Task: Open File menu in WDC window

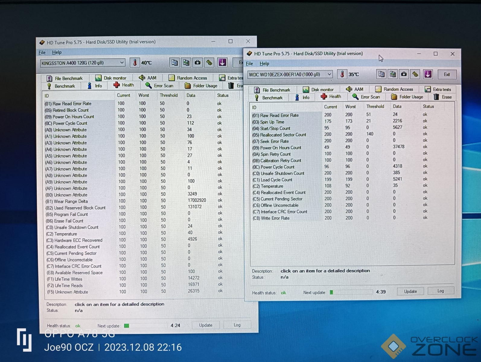Action: click(250, 64)
